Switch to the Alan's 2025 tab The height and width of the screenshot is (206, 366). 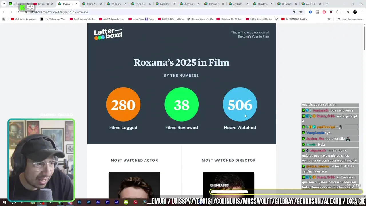click(92, 4)
